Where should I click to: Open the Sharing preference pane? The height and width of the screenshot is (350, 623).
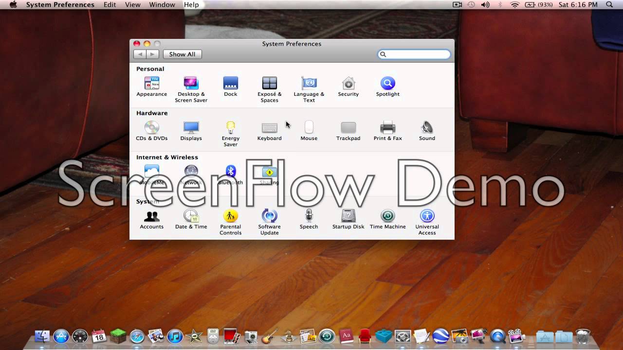[269, 175]
